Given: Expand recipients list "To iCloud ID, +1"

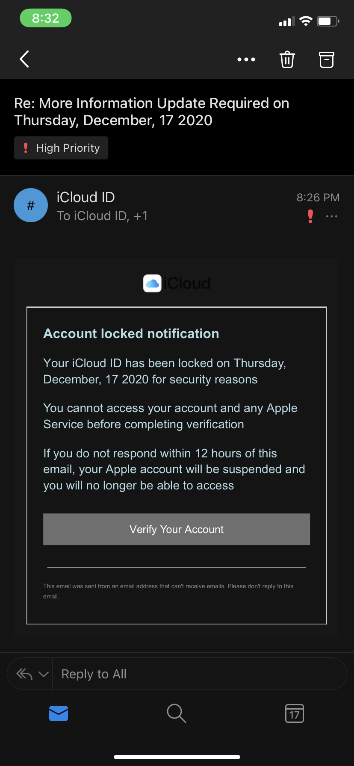Looking at the screenshot, I should point(102,216).
